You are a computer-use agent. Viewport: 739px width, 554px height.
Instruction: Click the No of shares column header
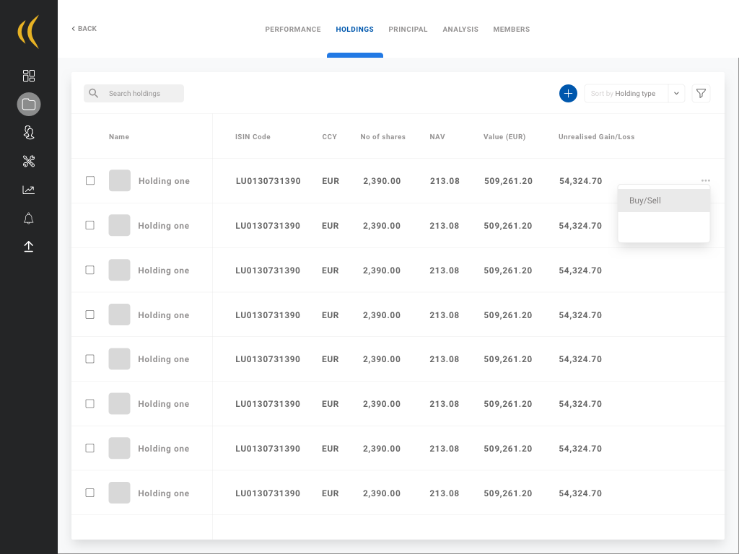coord(382,136)
